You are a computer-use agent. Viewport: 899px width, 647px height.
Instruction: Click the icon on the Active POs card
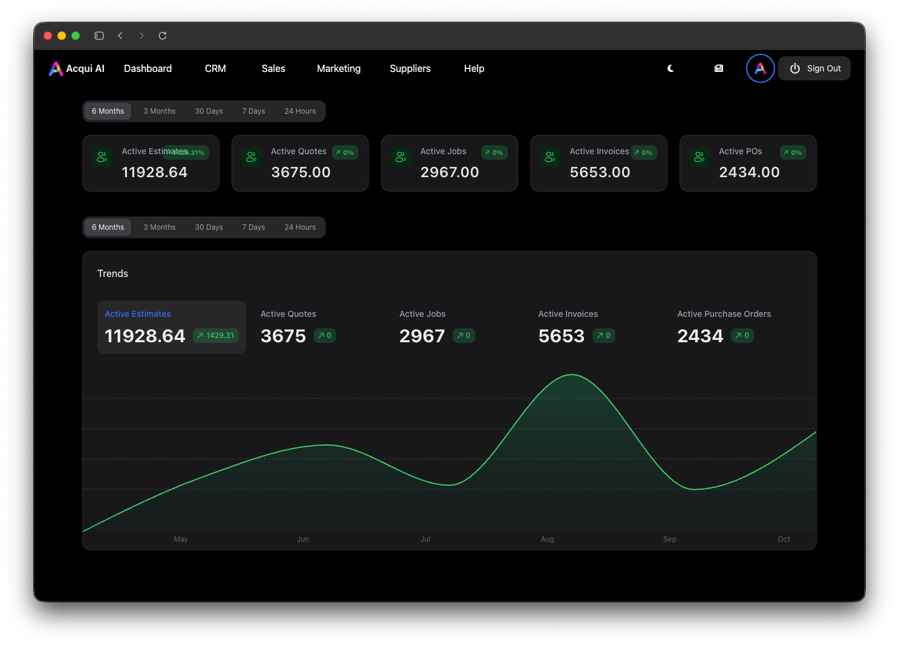click(x=699, y=157)
